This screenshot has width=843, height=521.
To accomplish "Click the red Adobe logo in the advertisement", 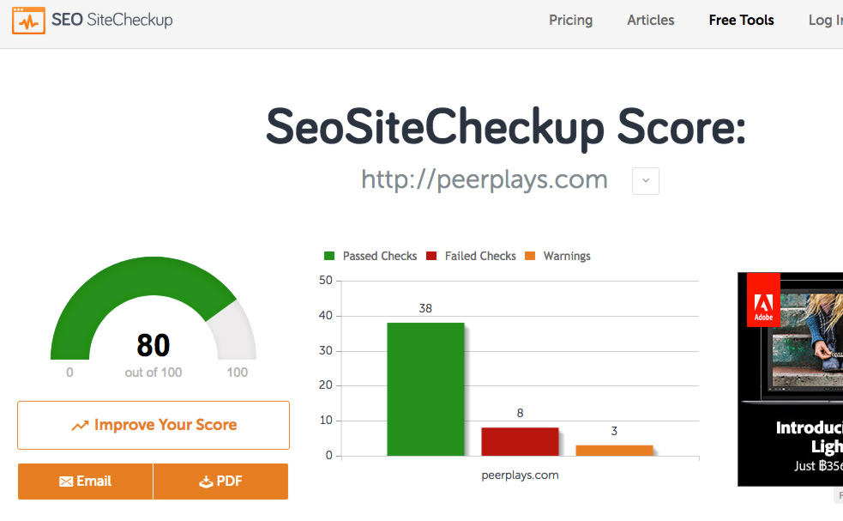I will [763, 300].
